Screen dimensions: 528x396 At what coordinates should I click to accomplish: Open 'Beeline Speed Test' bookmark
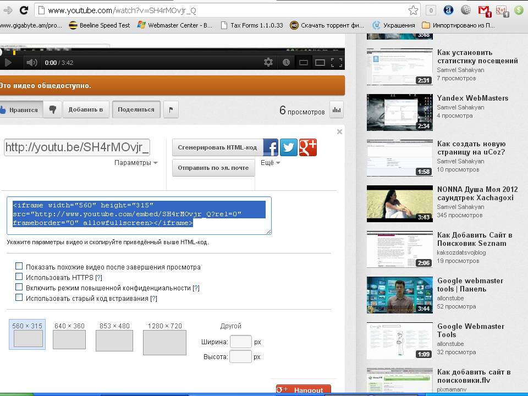point(100,25)
